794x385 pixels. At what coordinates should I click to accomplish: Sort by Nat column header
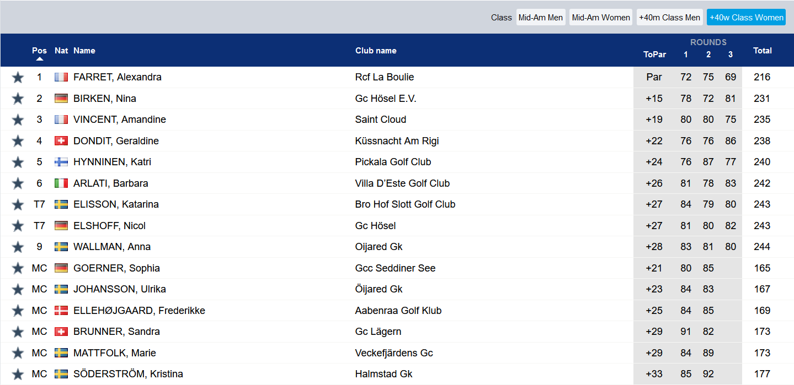[x=61, y=51]
